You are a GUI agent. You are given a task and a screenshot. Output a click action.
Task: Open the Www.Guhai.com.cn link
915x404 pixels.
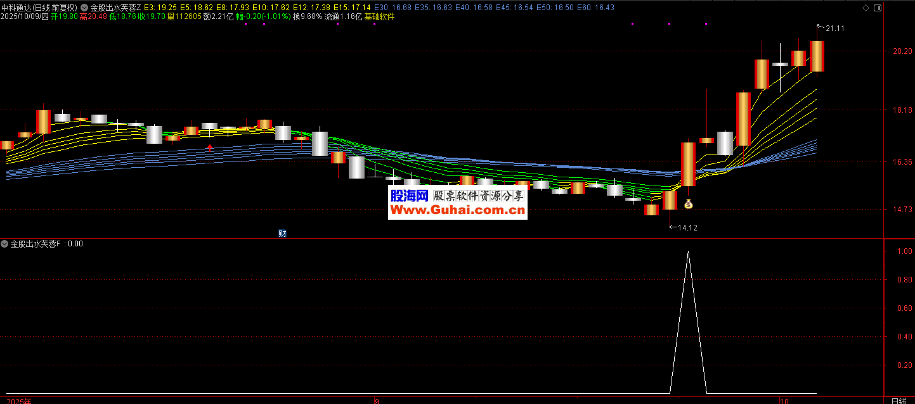[x=457, y=211]
